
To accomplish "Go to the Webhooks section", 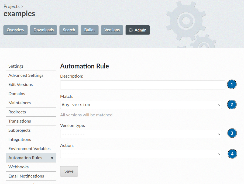I will 18,167.
